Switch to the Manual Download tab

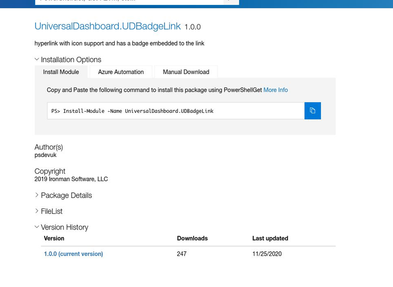(x=186, y=72)
